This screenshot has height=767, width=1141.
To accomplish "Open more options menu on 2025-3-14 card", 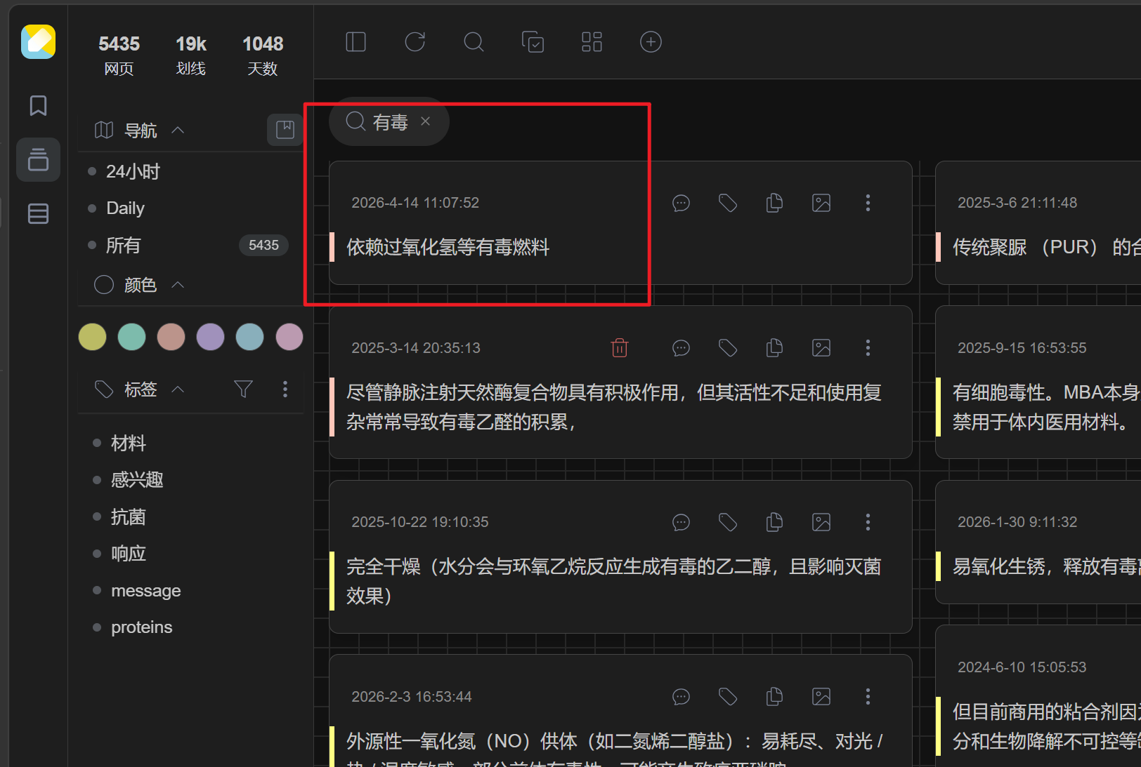I will (x=868, y=348).
